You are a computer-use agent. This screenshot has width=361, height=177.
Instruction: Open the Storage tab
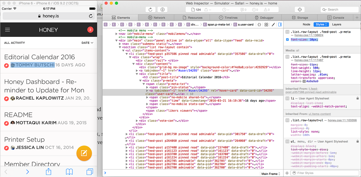click(300, 18)
